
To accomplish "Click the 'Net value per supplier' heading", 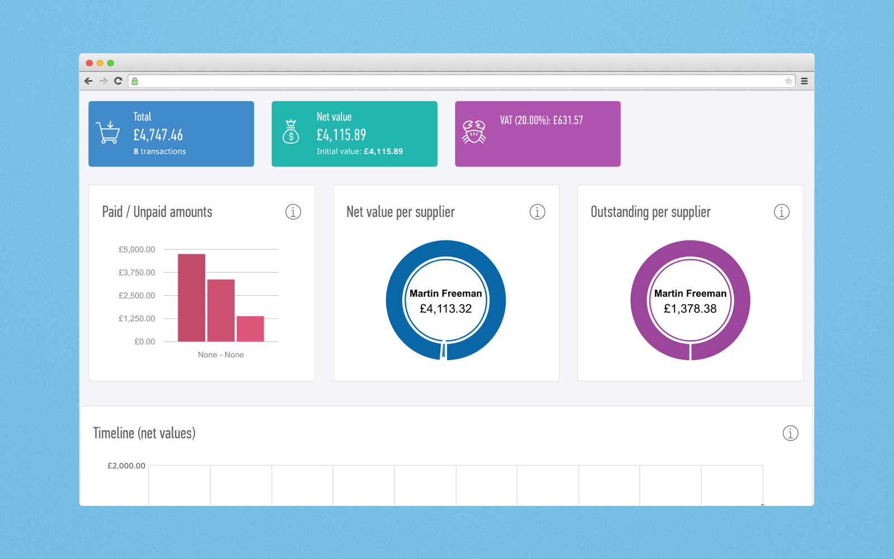I will pyautogui.click(x=401, y=212).
